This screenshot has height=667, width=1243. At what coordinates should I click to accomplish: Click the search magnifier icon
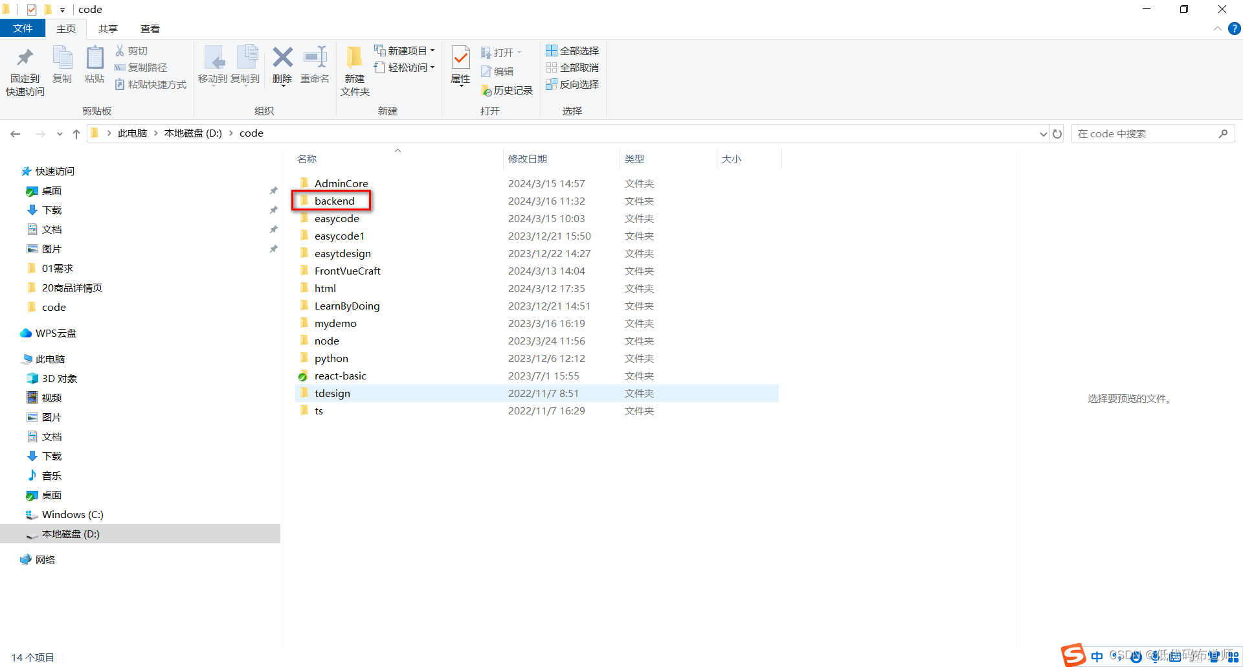(x=1223, y=133)
